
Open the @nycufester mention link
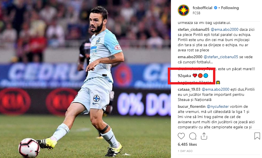tap(218, 106)
